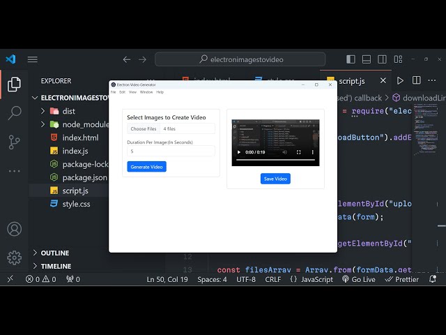Mute the video preview volume
Image resolution: width=446 pixels, height=335 pixels.
coord(284,152)
